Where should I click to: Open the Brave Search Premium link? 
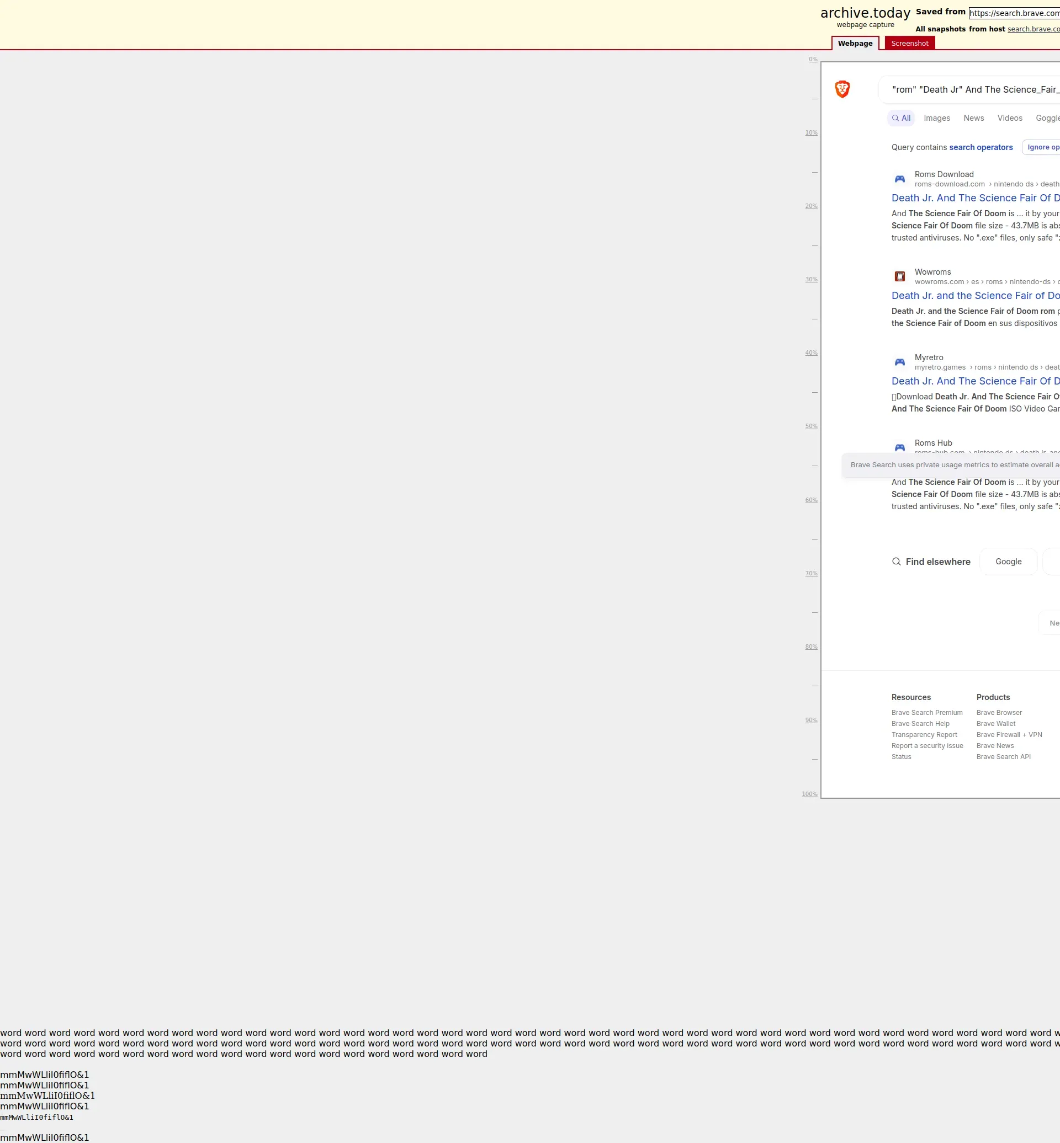pyautogui.click(x=926, y=713)
